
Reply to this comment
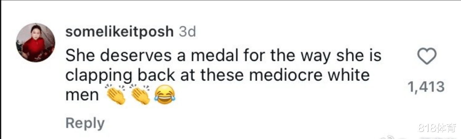(x=85, y=123)
